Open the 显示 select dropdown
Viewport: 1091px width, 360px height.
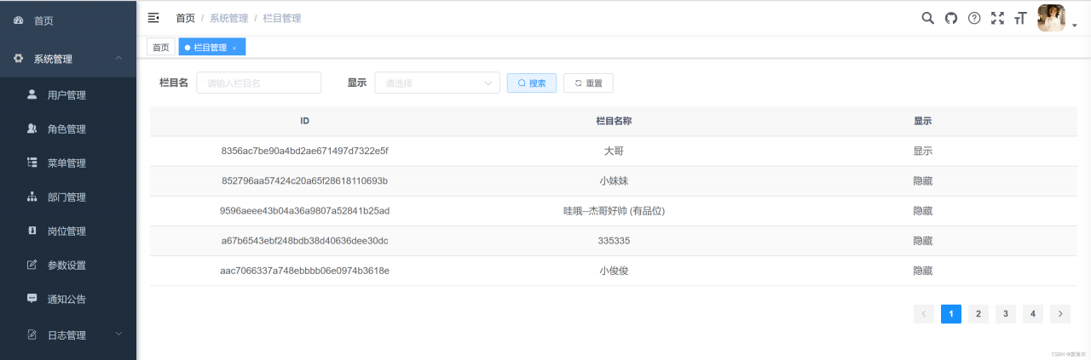click(x=437, y=83)
